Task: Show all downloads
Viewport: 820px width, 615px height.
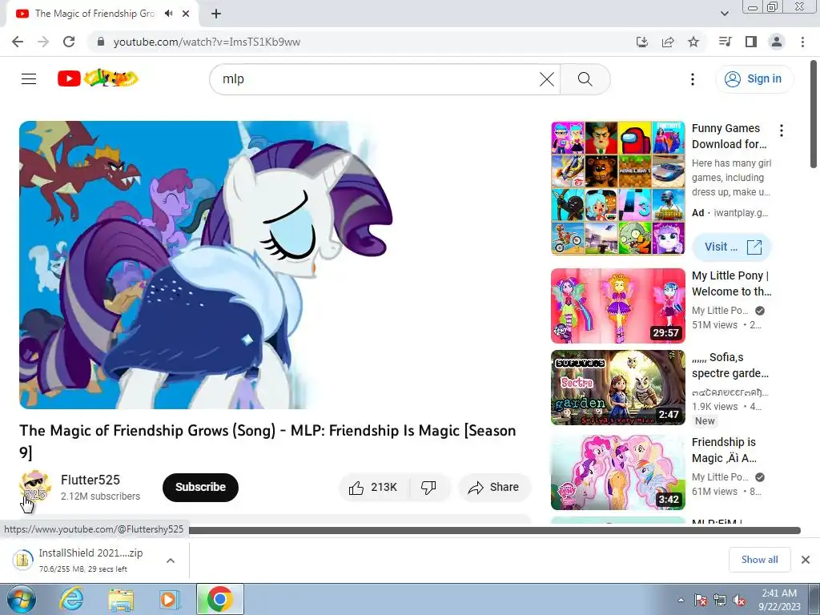Action: pos(759,560)
